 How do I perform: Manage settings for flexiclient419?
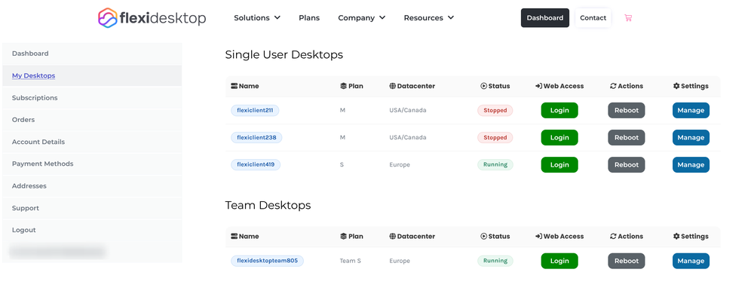coord(691,164)
